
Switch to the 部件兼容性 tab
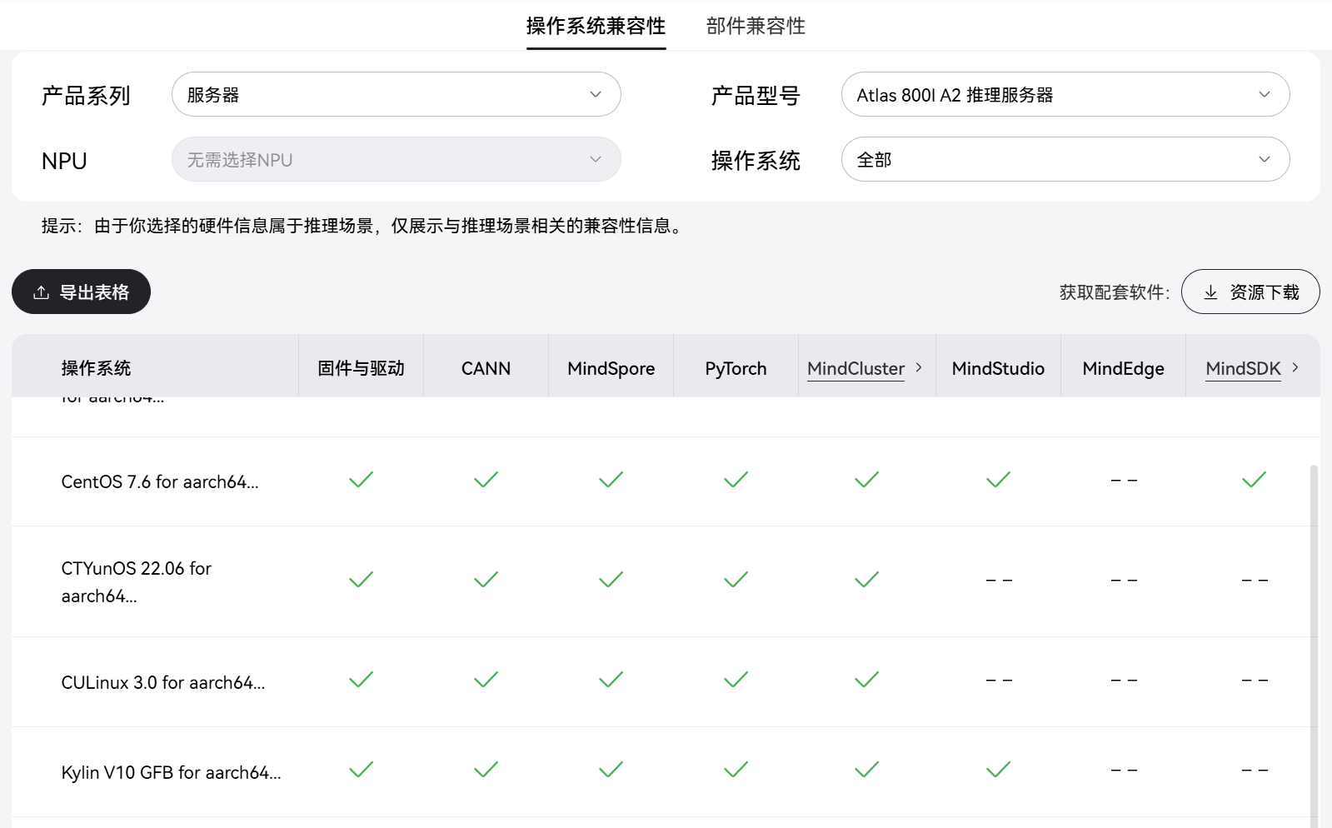(x=756, y=26)
